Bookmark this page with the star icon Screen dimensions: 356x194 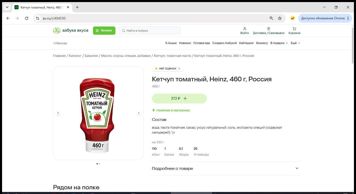click(280, 18)
